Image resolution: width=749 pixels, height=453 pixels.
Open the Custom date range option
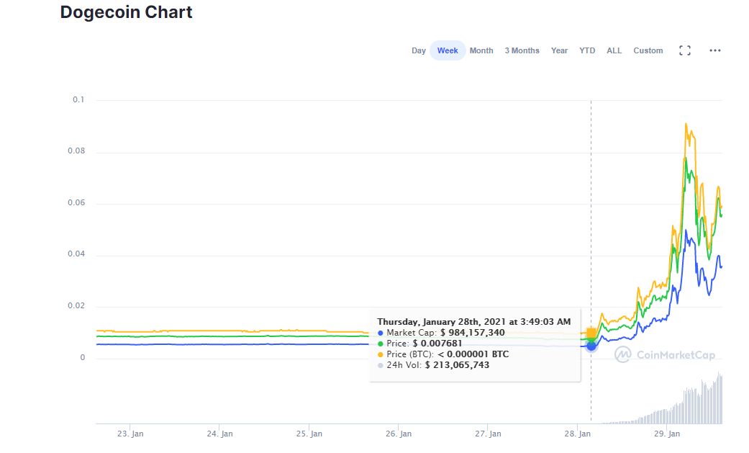pyautogui.click(x=648, y=50)
